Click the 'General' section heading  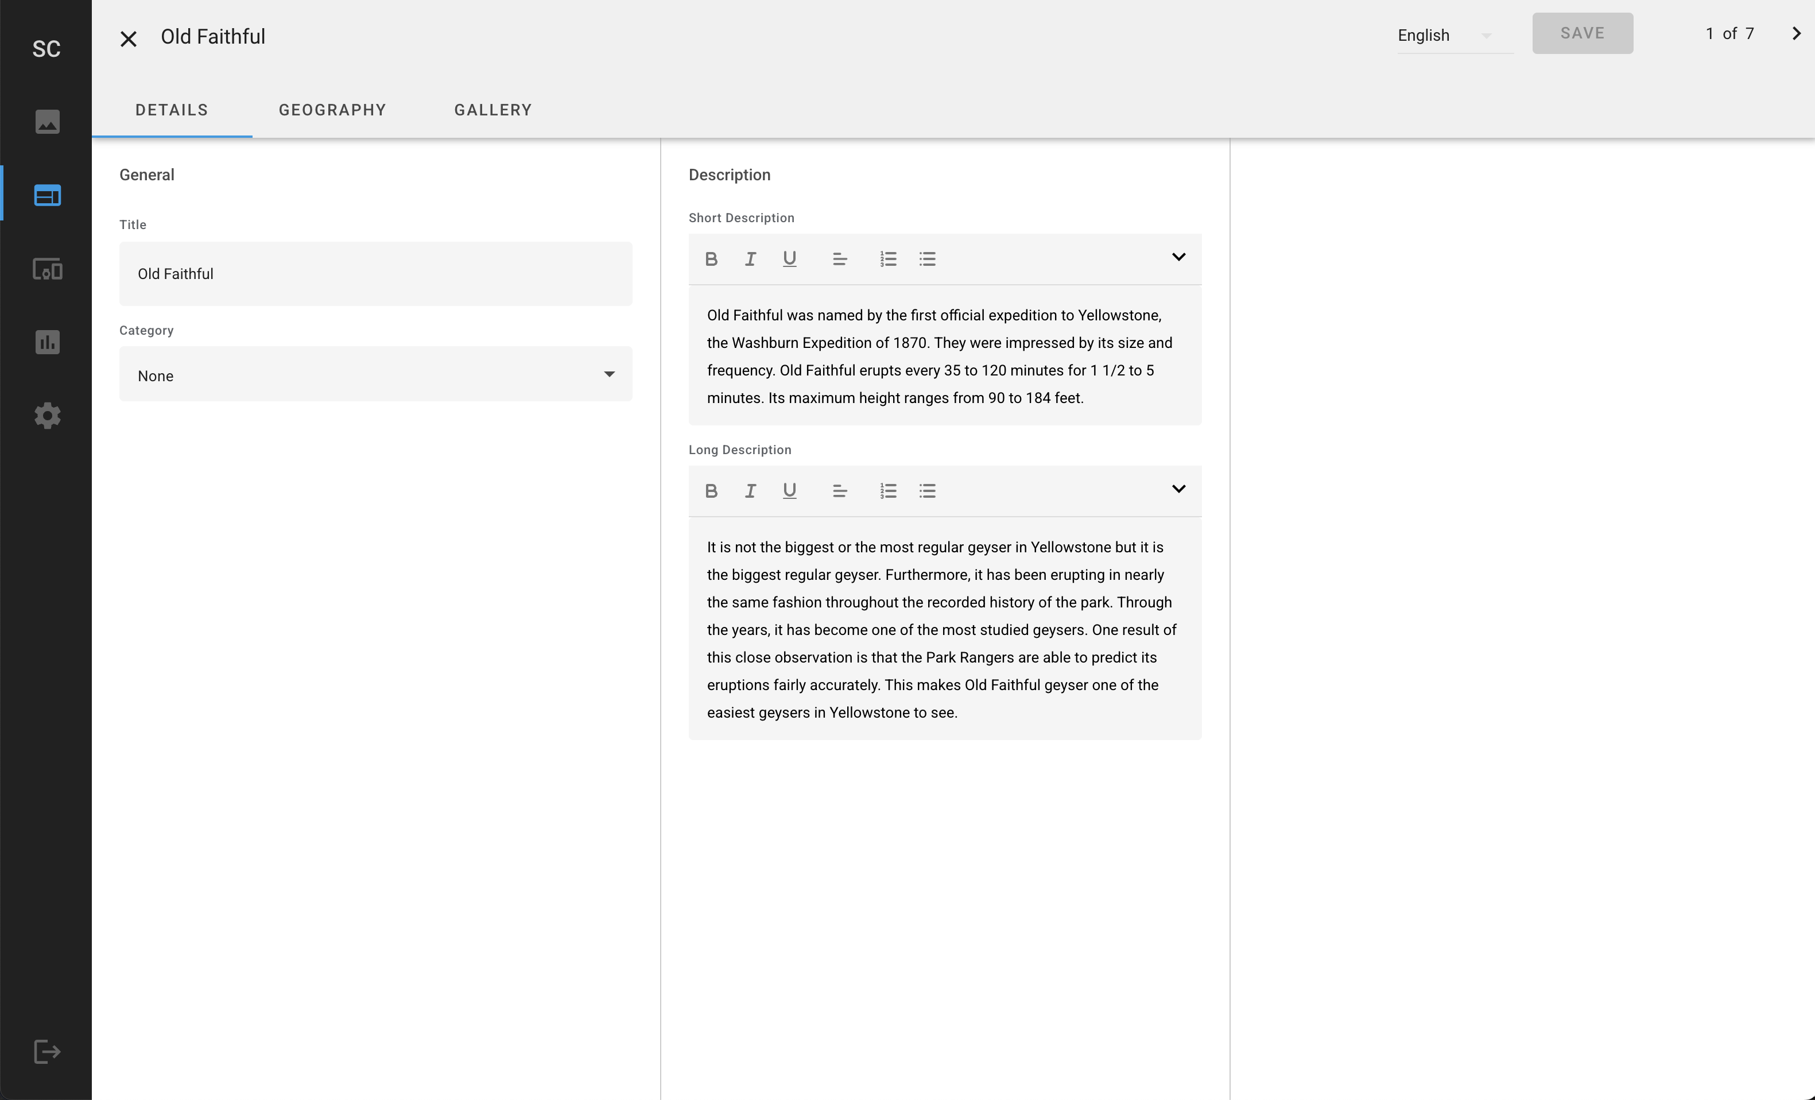click(x=146, y=175)
